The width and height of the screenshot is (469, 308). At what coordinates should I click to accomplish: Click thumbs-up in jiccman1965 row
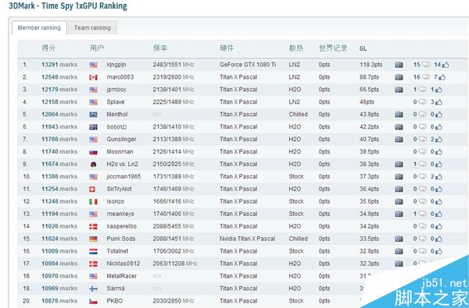pos(439,177)
